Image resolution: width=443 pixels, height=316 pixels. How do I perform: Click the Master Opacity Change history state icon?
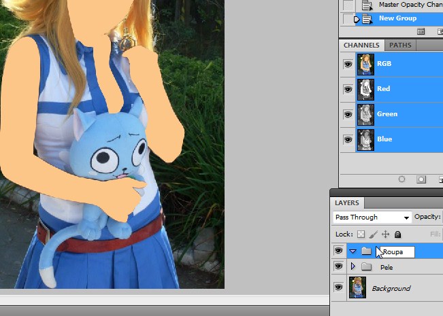(x=367, y=5)
